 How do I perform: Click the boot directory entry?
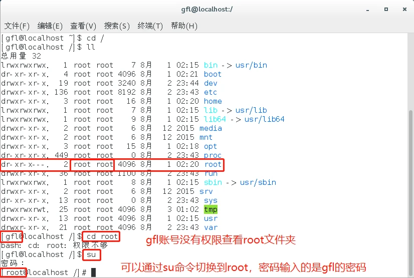pyautogui.click(x=213, y=74)
